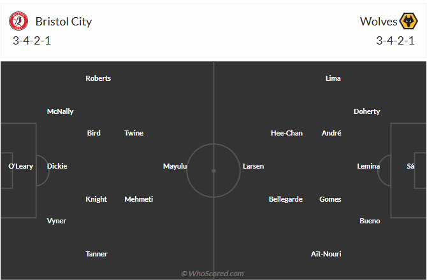Select Wolves goalkeeper Sá

point(410,166)
